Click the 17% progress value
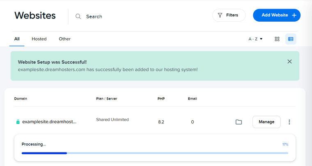Viewport: 312px width, 166px height. click(285, 144)
